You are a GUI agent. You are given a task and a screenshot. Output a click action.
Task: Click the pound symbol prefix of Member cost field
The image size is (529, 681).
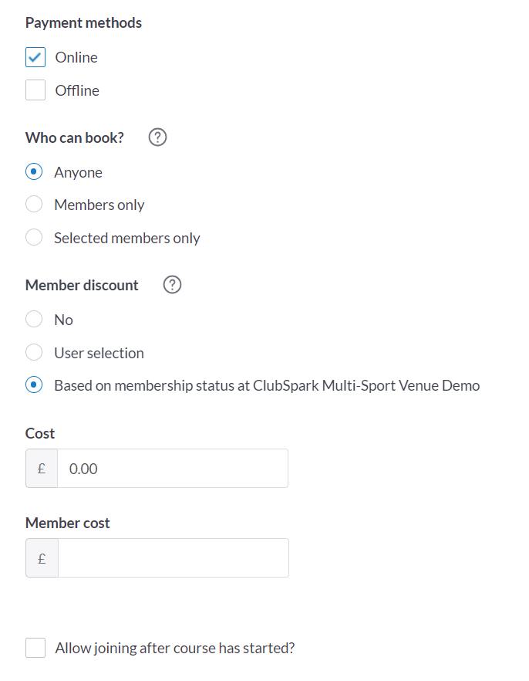(42, 558)
